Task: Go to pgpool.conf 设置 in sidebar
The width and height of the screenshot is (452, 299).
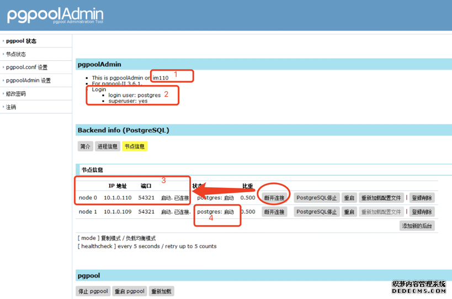Action: click(26, 67)
